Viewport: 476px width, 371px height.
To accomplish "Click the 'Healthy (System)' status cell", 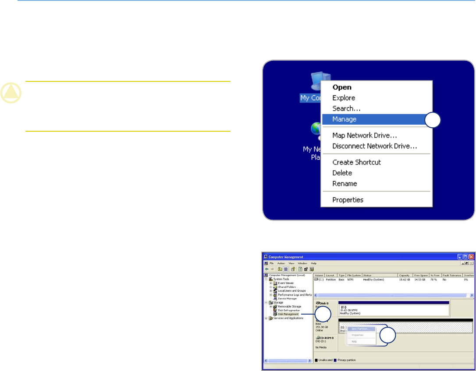I will [x=374, y=280].
